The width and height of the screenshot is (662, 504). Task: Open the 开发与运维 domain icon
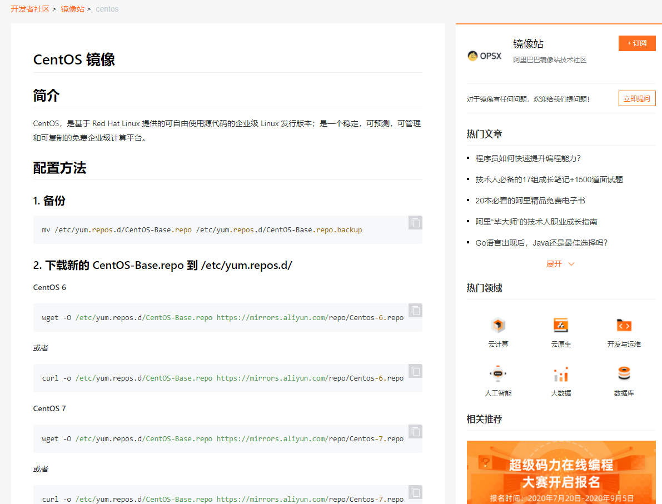click(624, 326)
